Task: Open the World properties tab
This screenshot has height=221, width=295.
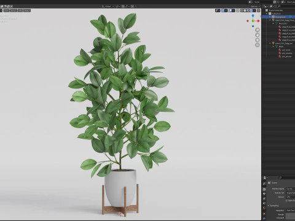Action: click(264, 208)
